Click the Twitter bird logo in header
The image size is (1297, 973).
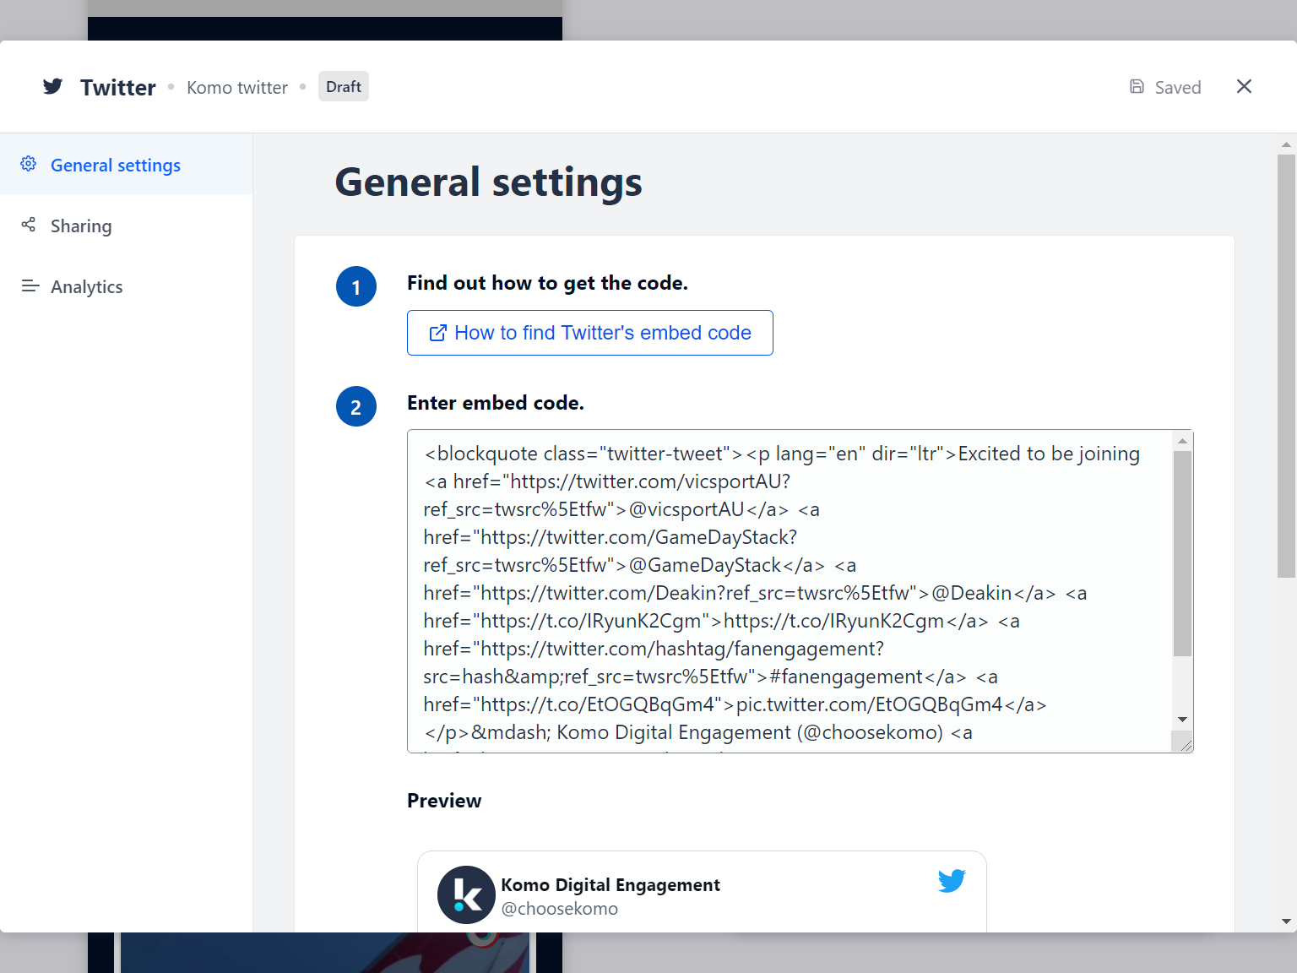pyautogui.click(x=52, y=87)
